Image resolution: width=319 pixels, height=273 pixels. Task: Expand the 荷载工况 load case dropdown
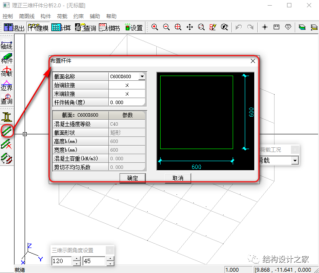[x=294, y=161]
